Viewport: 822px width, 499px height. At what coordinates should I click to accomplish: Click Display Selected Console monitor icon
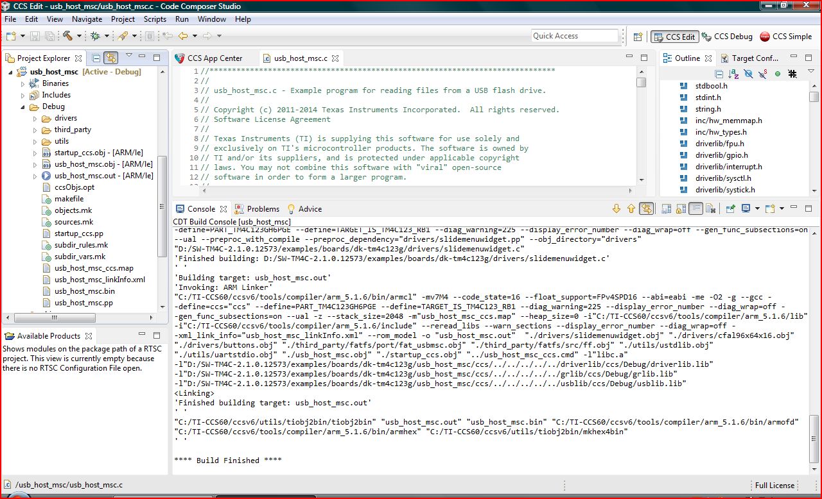pos(746,208)
